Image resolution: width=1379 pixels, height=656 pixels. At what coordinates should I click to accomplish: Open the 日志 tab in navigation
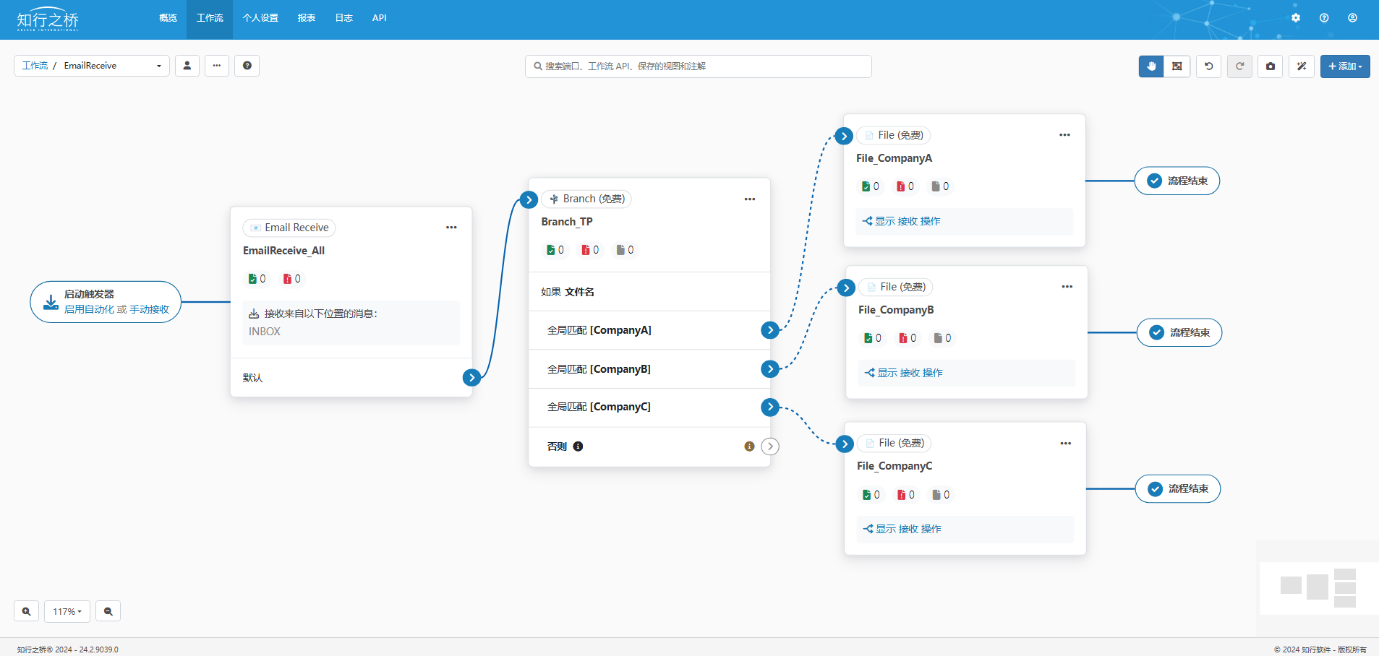(344, 18)
